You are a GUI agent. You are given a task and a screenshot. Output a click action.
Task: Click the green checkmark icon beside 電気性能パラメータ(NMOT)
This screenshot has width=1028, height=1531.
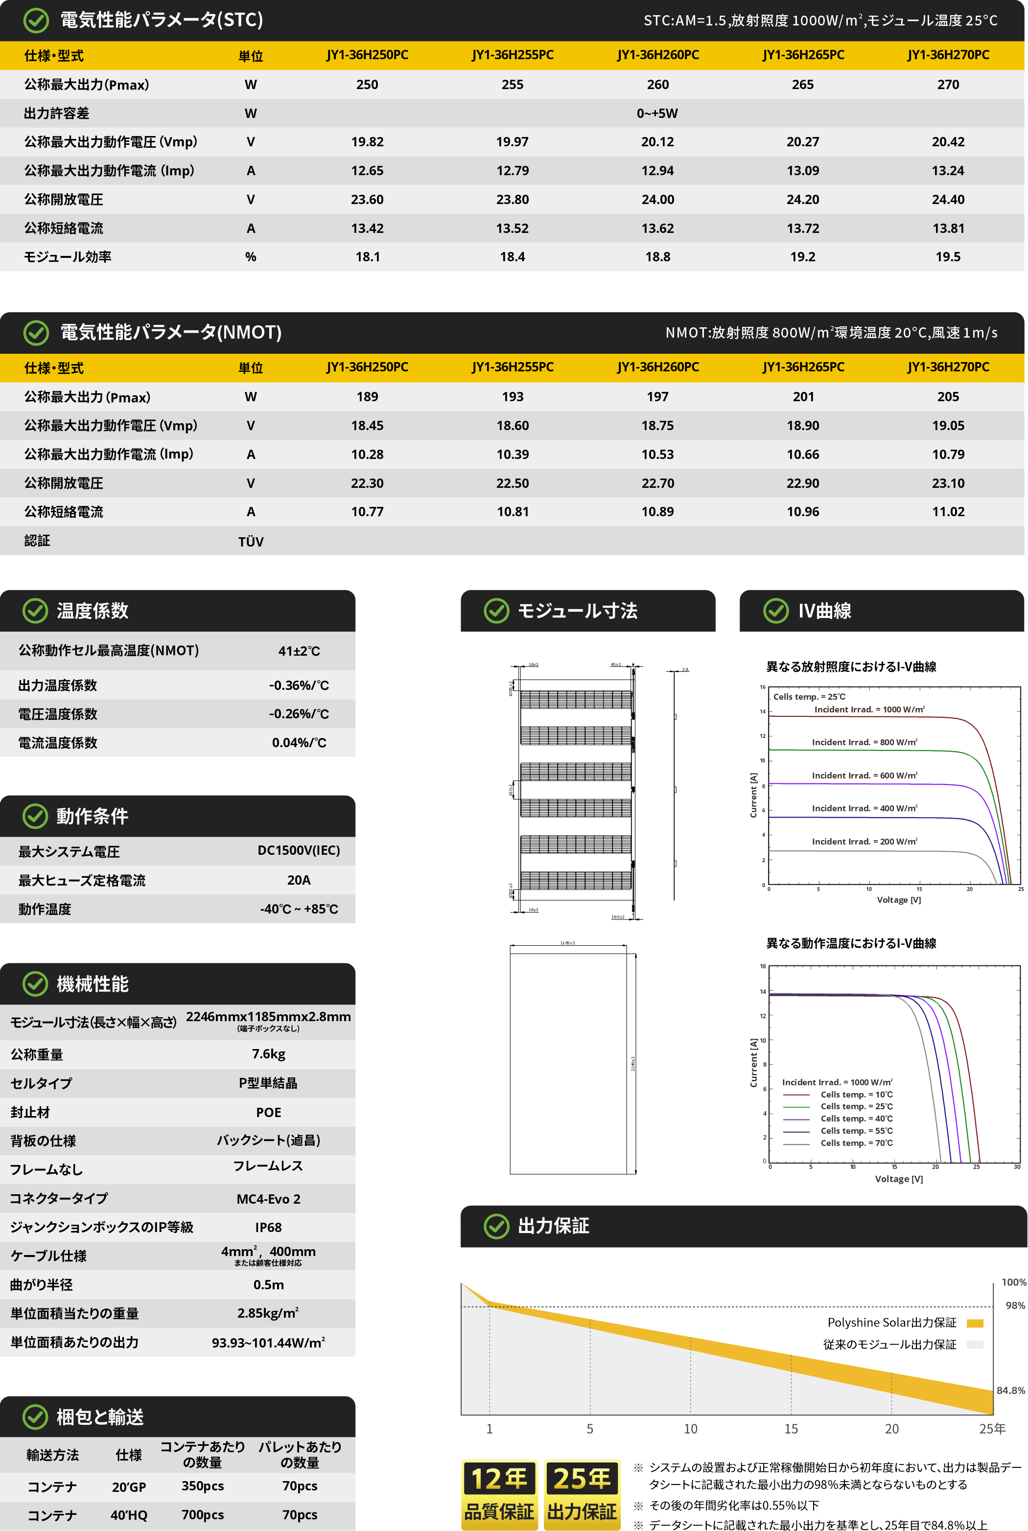36,333
